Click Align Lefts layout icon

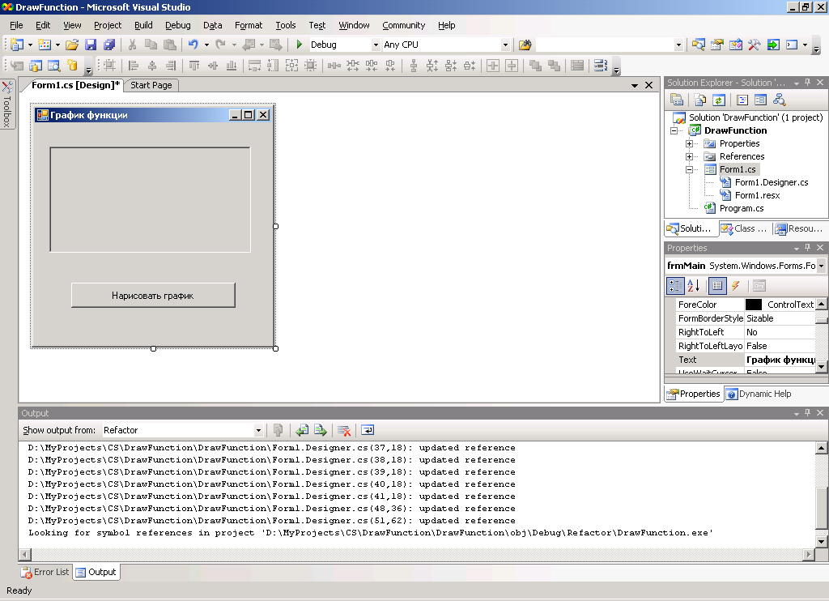[134, 66]
